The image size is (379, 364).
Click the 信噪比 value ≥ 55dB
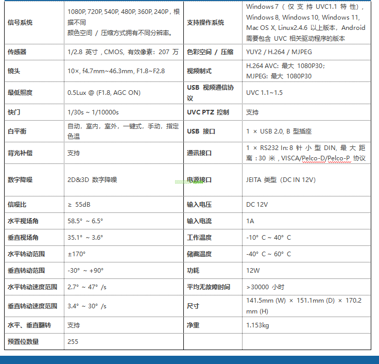pyautogui.click(x=79, y=205)
